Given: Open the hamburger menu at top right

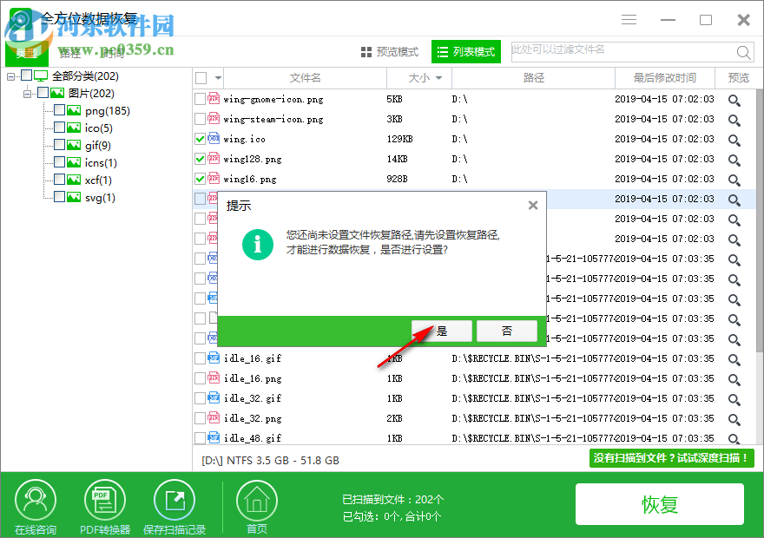Looking at the screenshot, I should (629, 19).
